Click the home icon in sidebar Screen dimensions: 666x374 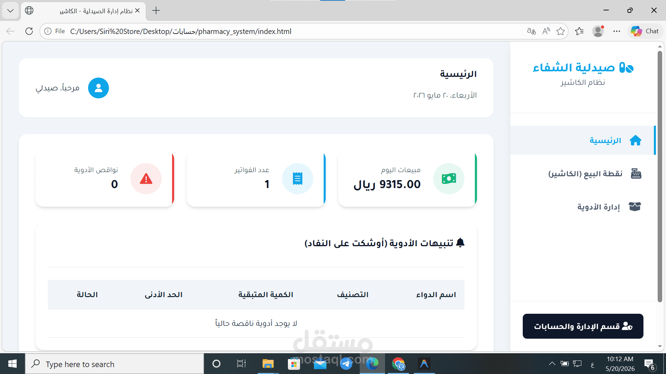(x=635, y=140)
